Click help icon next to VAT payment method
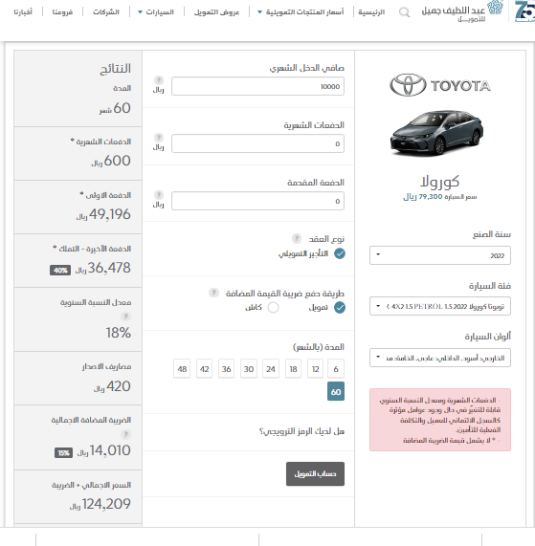535x546 pixels. click(x=213, y=293)
